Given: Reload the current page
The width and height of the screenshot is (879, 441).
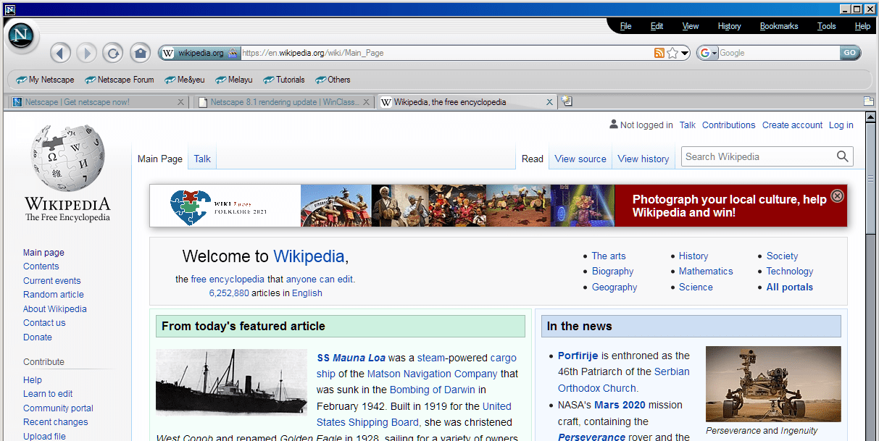Looking at the screenshot, I should tap(112, 52).
